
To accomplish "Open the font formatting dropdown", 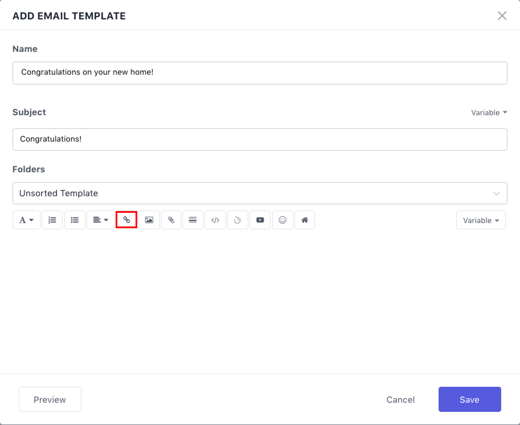I will (x=26, y=220).
